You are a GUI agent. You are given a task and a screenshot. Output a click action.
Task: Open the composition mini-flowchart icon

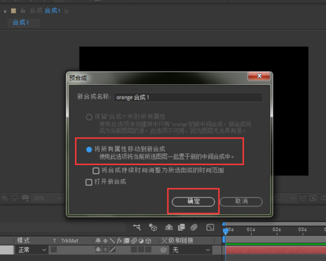pyautogui.click(x=137, y=227)
